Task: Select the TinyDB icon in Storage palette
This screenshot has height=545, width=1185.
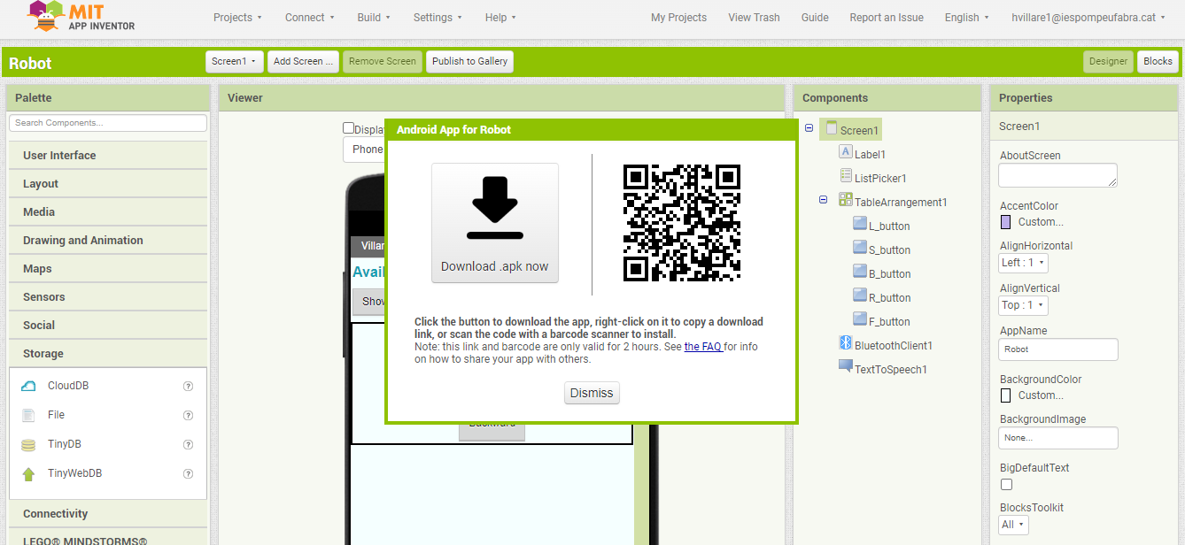Action: click(x=28, y=444)
